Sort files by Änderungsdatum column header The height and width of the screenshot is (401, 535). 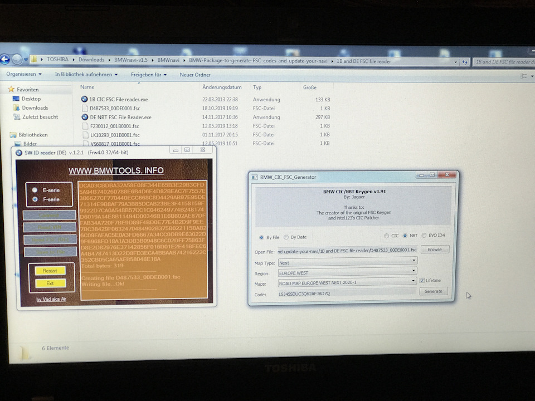pos(222,87)
